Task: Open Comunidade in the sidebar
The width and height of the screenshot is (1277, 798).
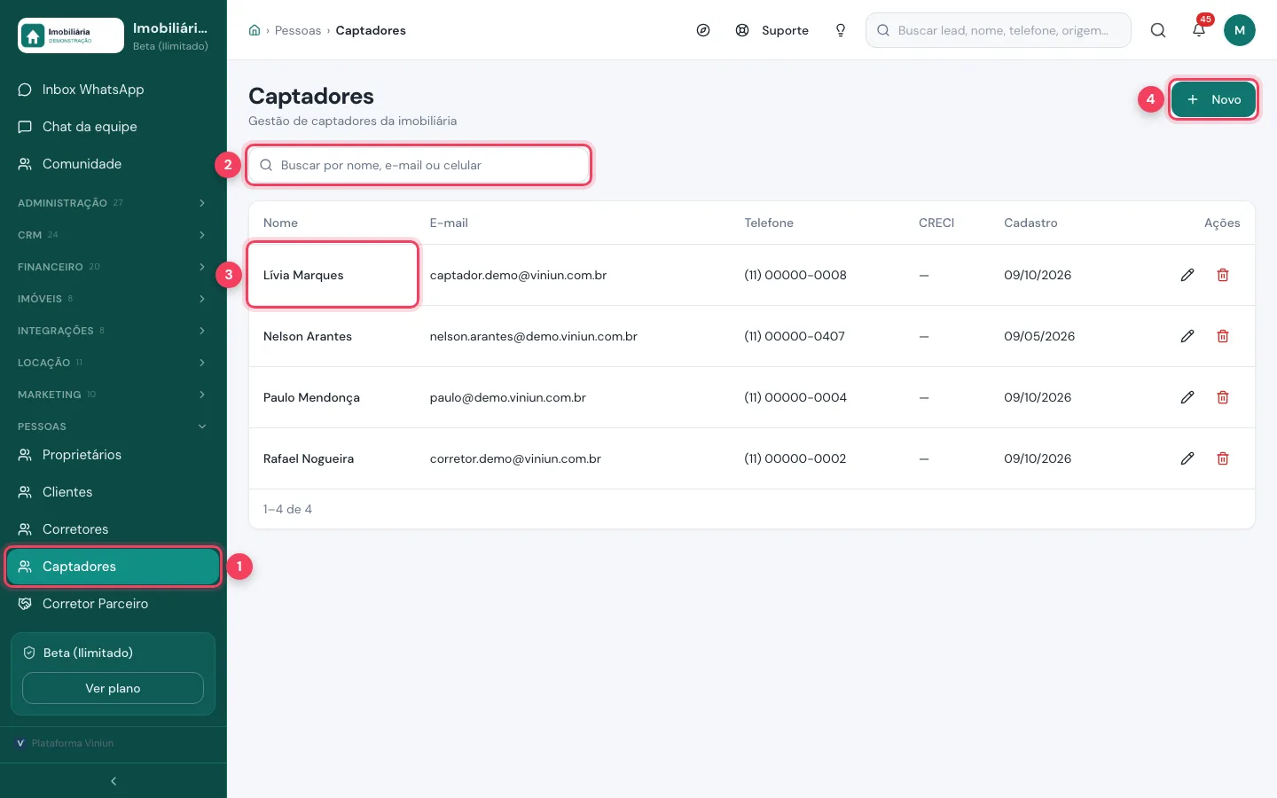Action: coord(114,164)
